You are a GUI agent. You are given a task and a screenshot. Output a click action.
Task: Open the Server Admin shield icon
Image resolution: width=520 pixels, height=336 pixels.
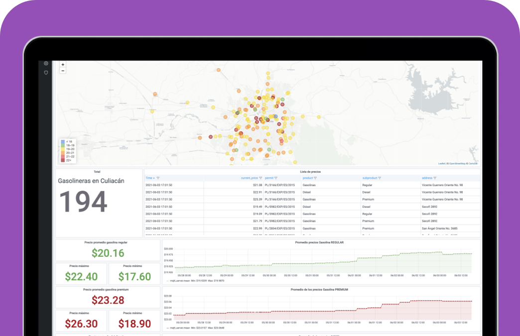pyautogui.click(x=46, y=73)
